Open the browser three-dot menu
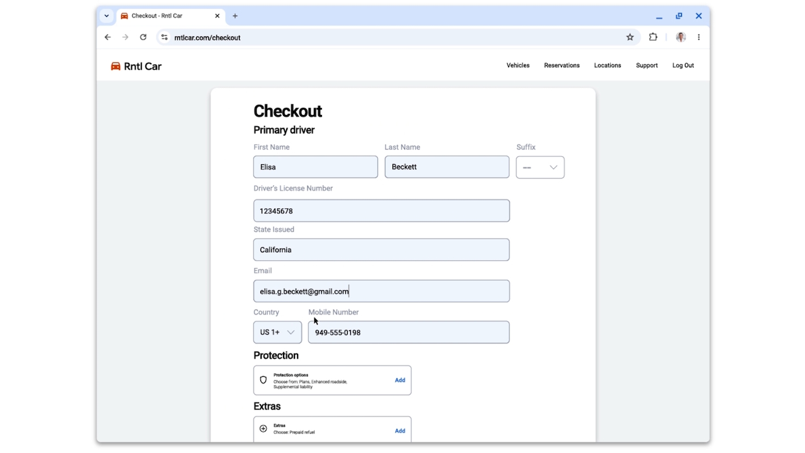 coord(698,37)
